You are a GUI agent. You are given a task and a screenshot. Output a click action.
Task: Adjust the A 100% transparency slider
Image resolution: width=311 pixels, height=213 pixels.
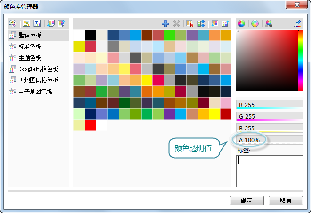pos(270,140)
